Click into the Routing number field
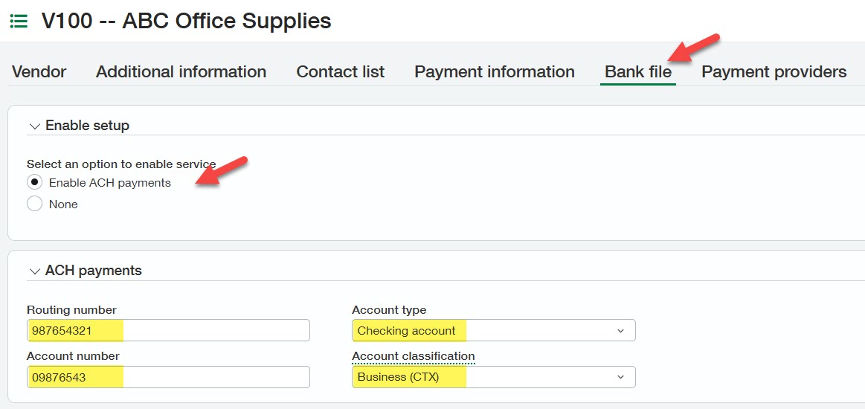The height and width of the screenshot is (409, 865). point(168,331)
